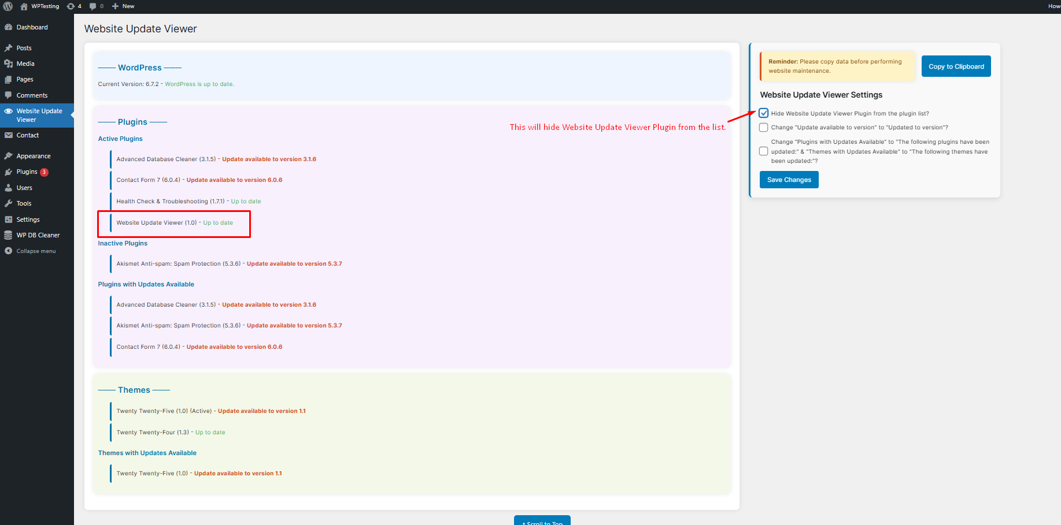Viewport: 1061px width, 525px height.
Task: Click the updates counter icon showing 4
Action: click(71, 6)
